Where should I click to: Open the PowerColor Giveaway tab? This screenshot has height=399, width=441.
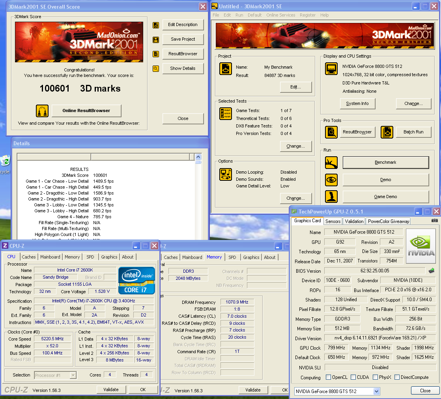[389, 221]
